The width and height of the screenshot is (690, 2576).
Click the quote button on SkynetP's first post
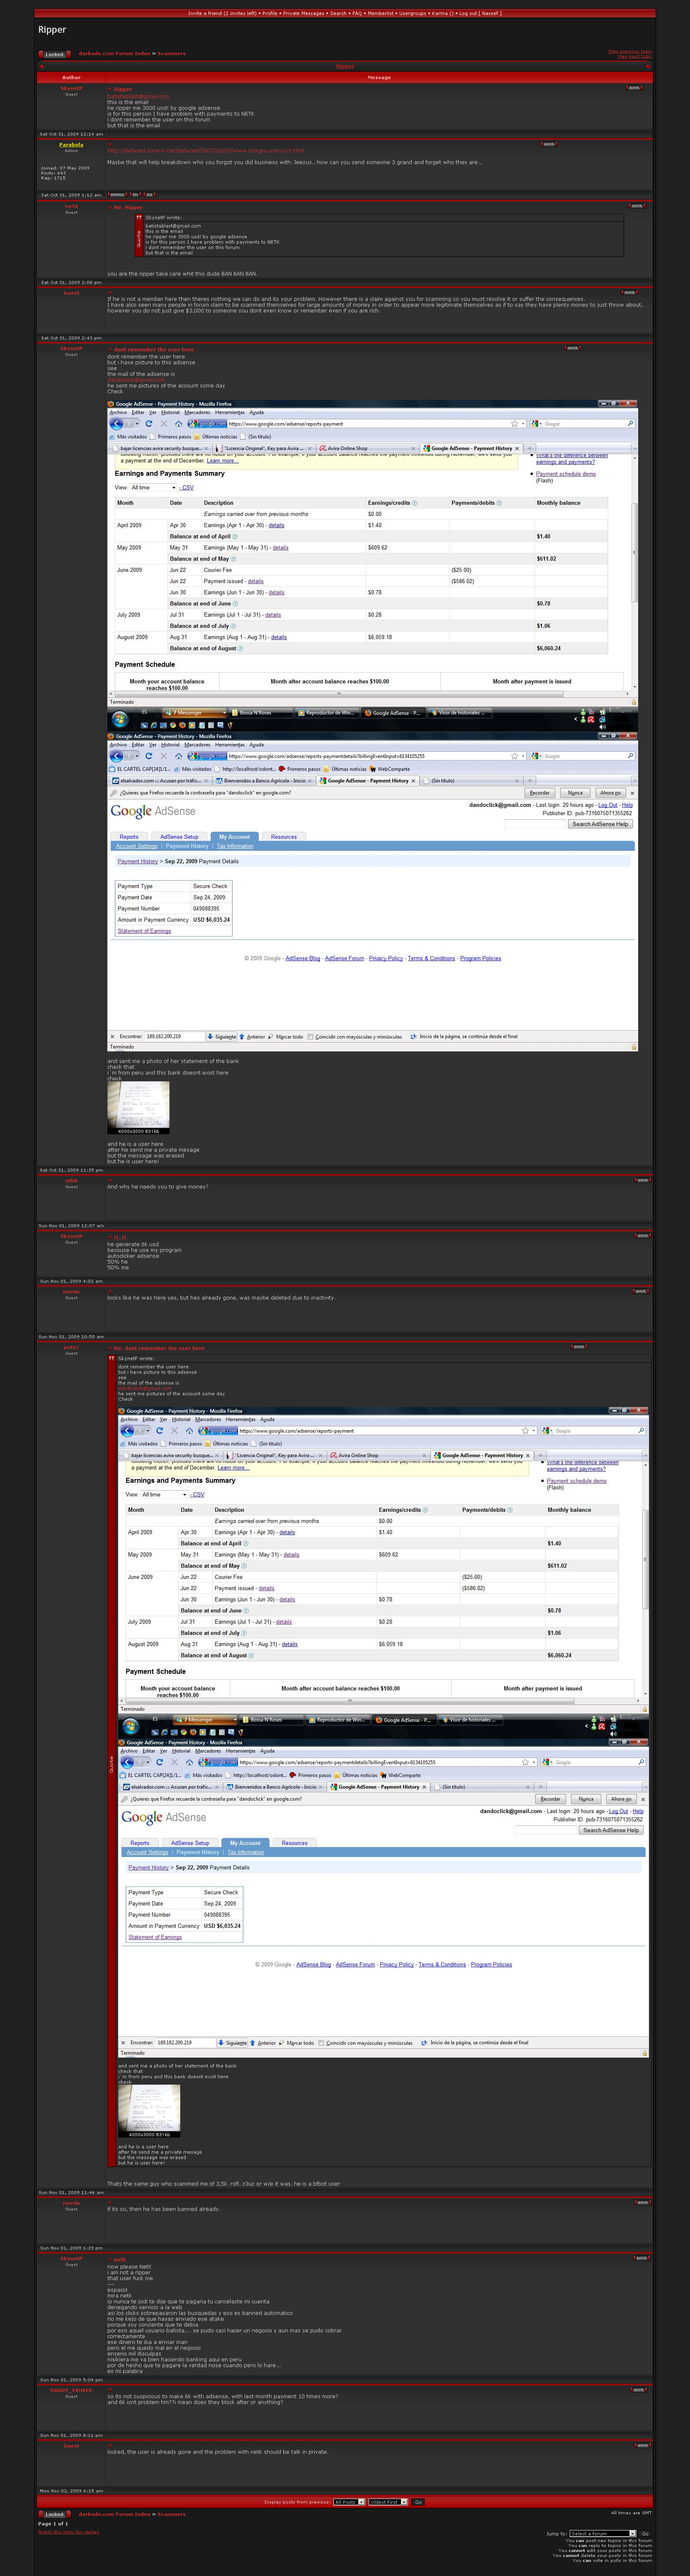pyautogui.click(x=633, y=88)
